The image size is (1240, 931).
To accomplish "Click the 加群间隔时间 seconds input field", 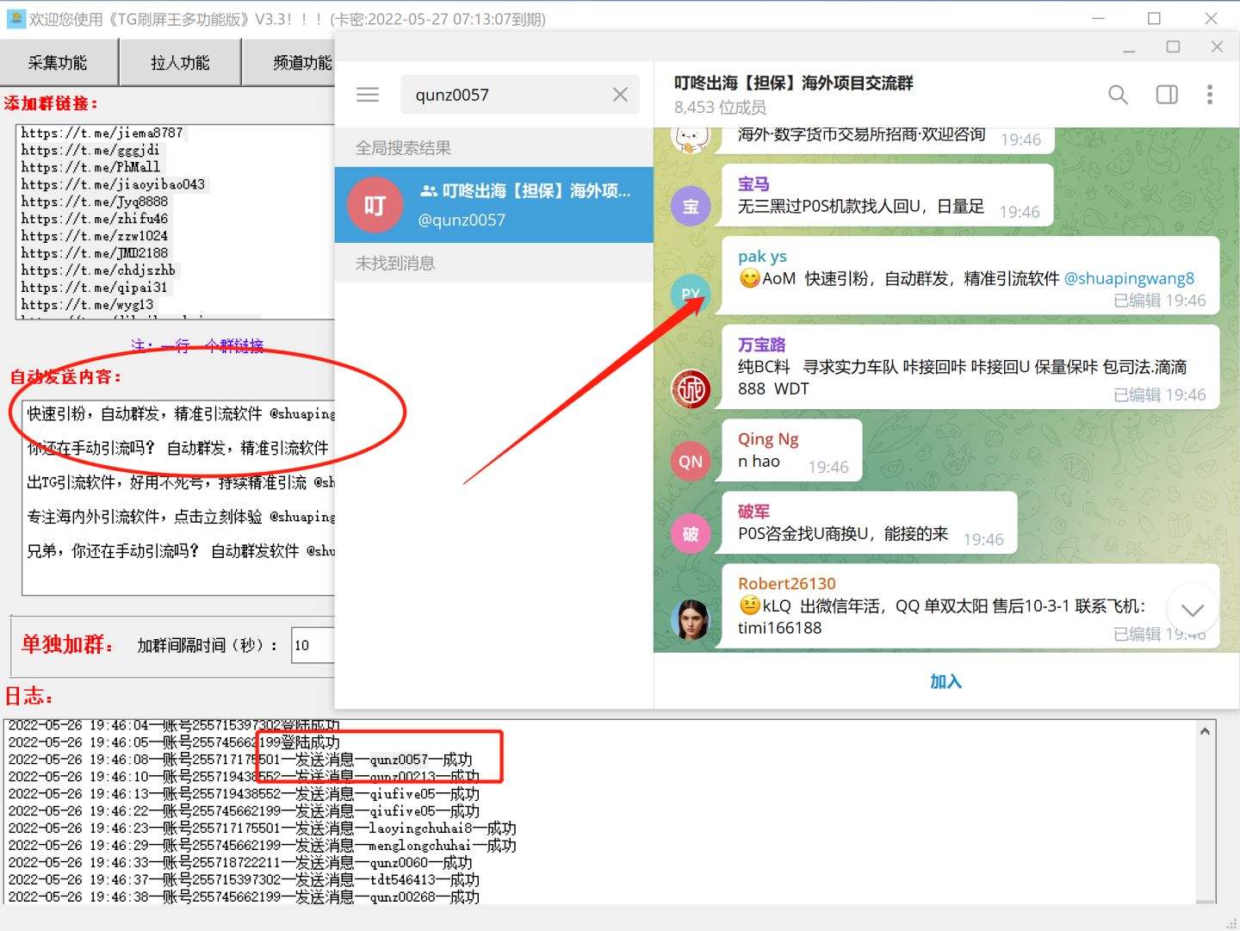I will click(x=313, y=645).
